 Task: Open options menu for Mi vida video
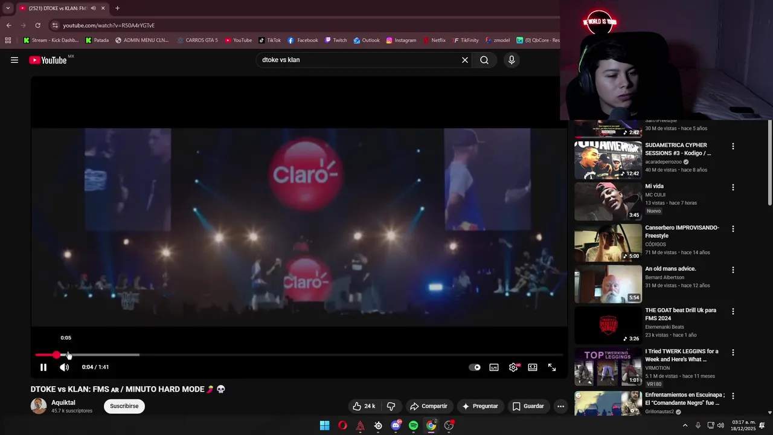tap(733, 187)
